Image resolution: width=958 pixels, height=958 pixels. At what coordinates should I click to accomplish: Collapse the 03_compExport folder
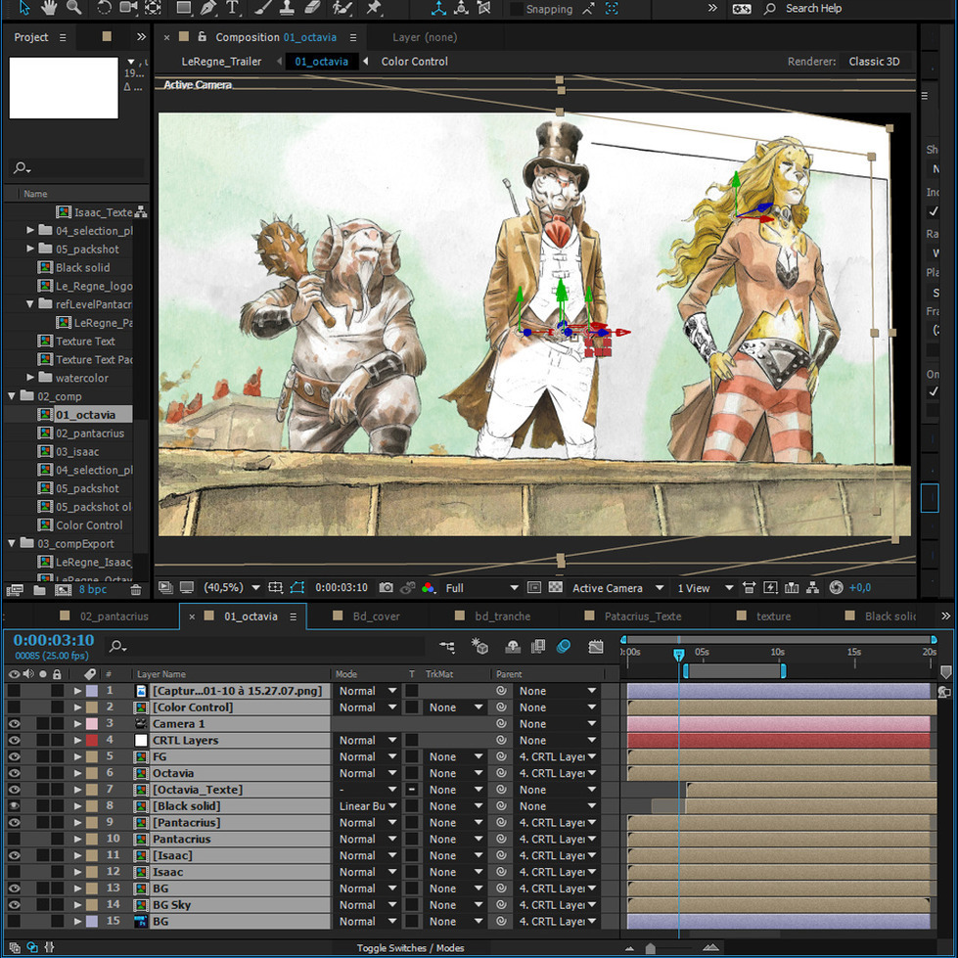(12, 543)
